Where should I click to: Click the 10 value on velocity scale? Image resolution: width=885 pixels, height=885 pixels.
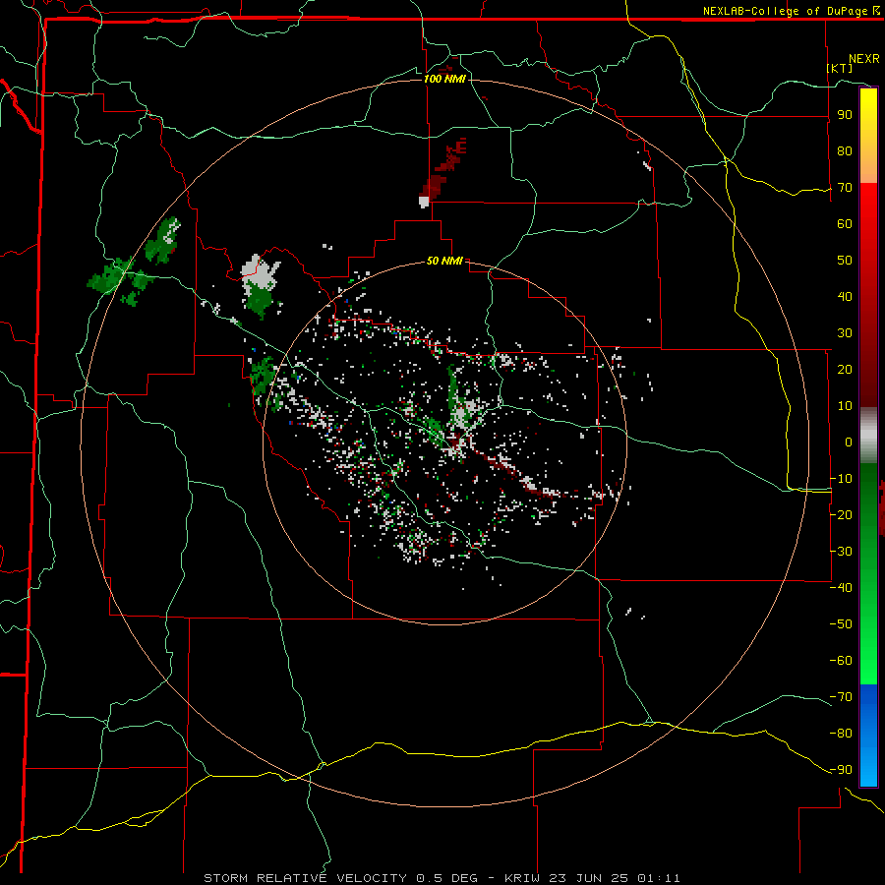click(845, 406)
